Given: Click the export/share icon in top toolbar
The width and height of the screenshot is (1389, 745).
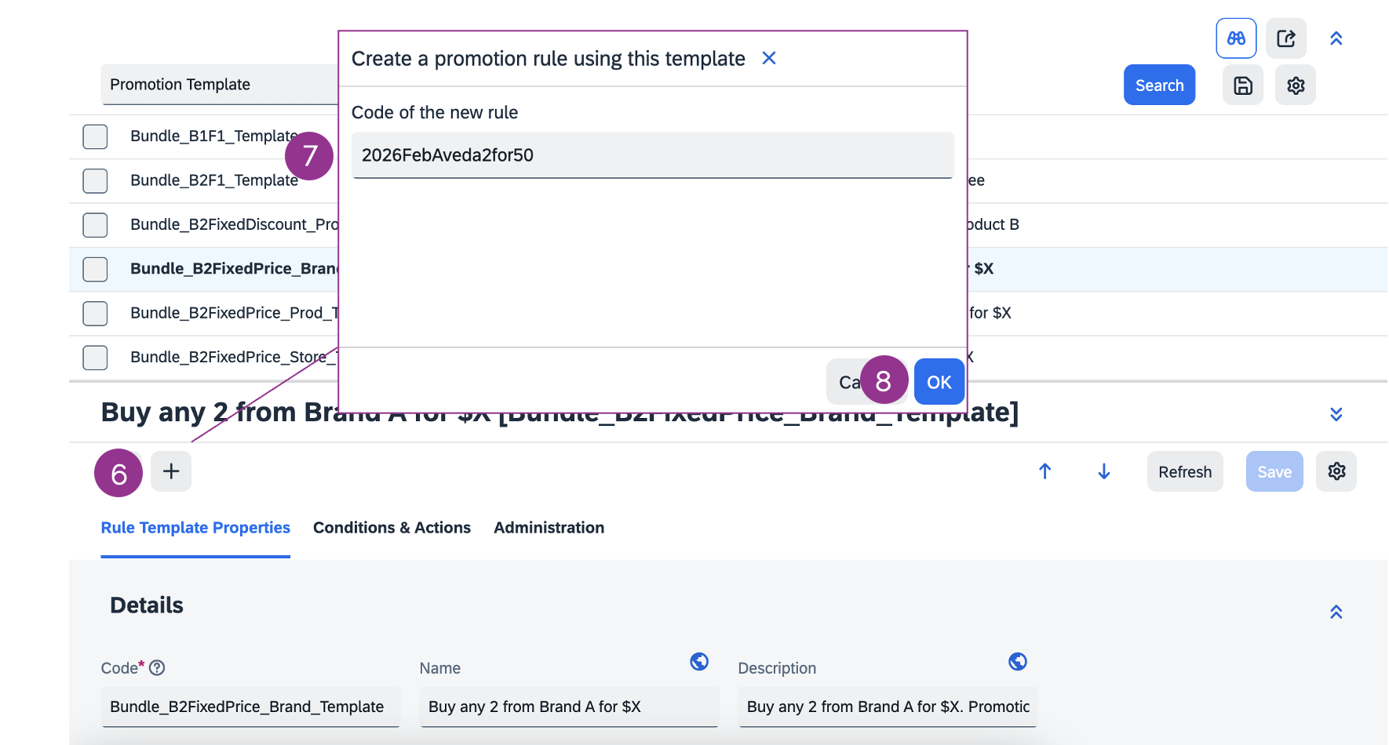Looking at the screenshot, I should tap(1285, 38).
